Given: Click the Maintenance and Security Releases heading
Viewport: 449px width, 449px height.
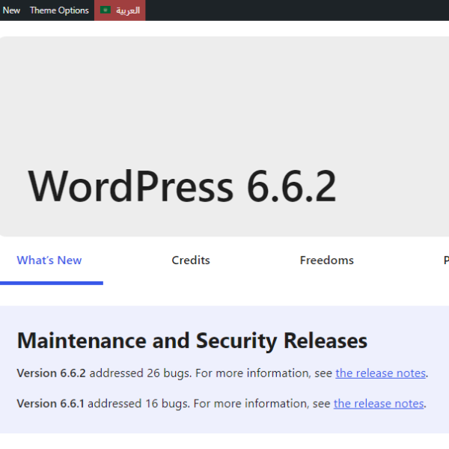Looking at the screenshot, I should [192, 340].
